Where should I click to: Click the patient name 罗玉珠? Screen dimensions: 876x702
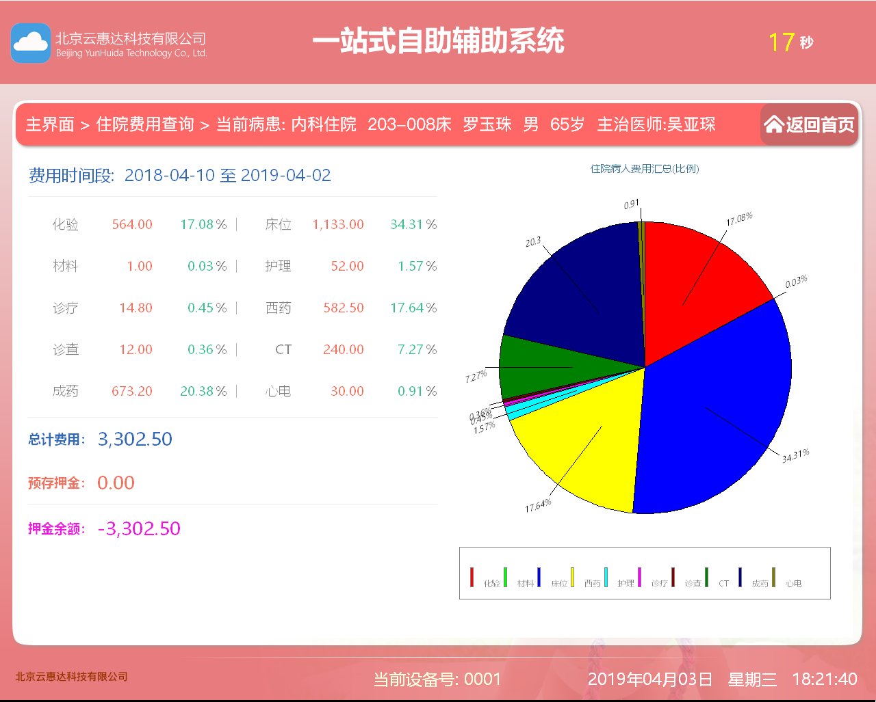(487, 124)
